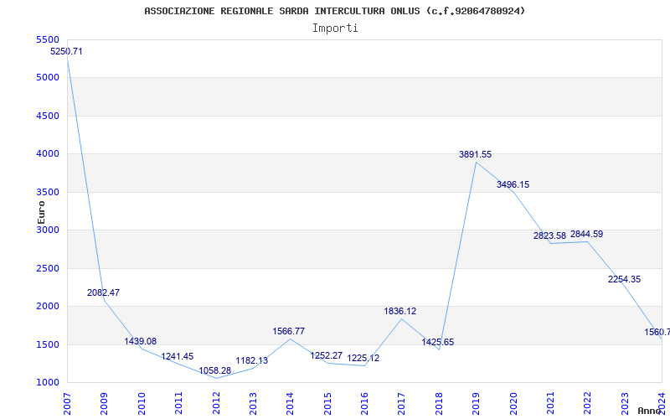Click y-axis tick 5000
Viewport: 670px width, 419px height.
[48, 78]
